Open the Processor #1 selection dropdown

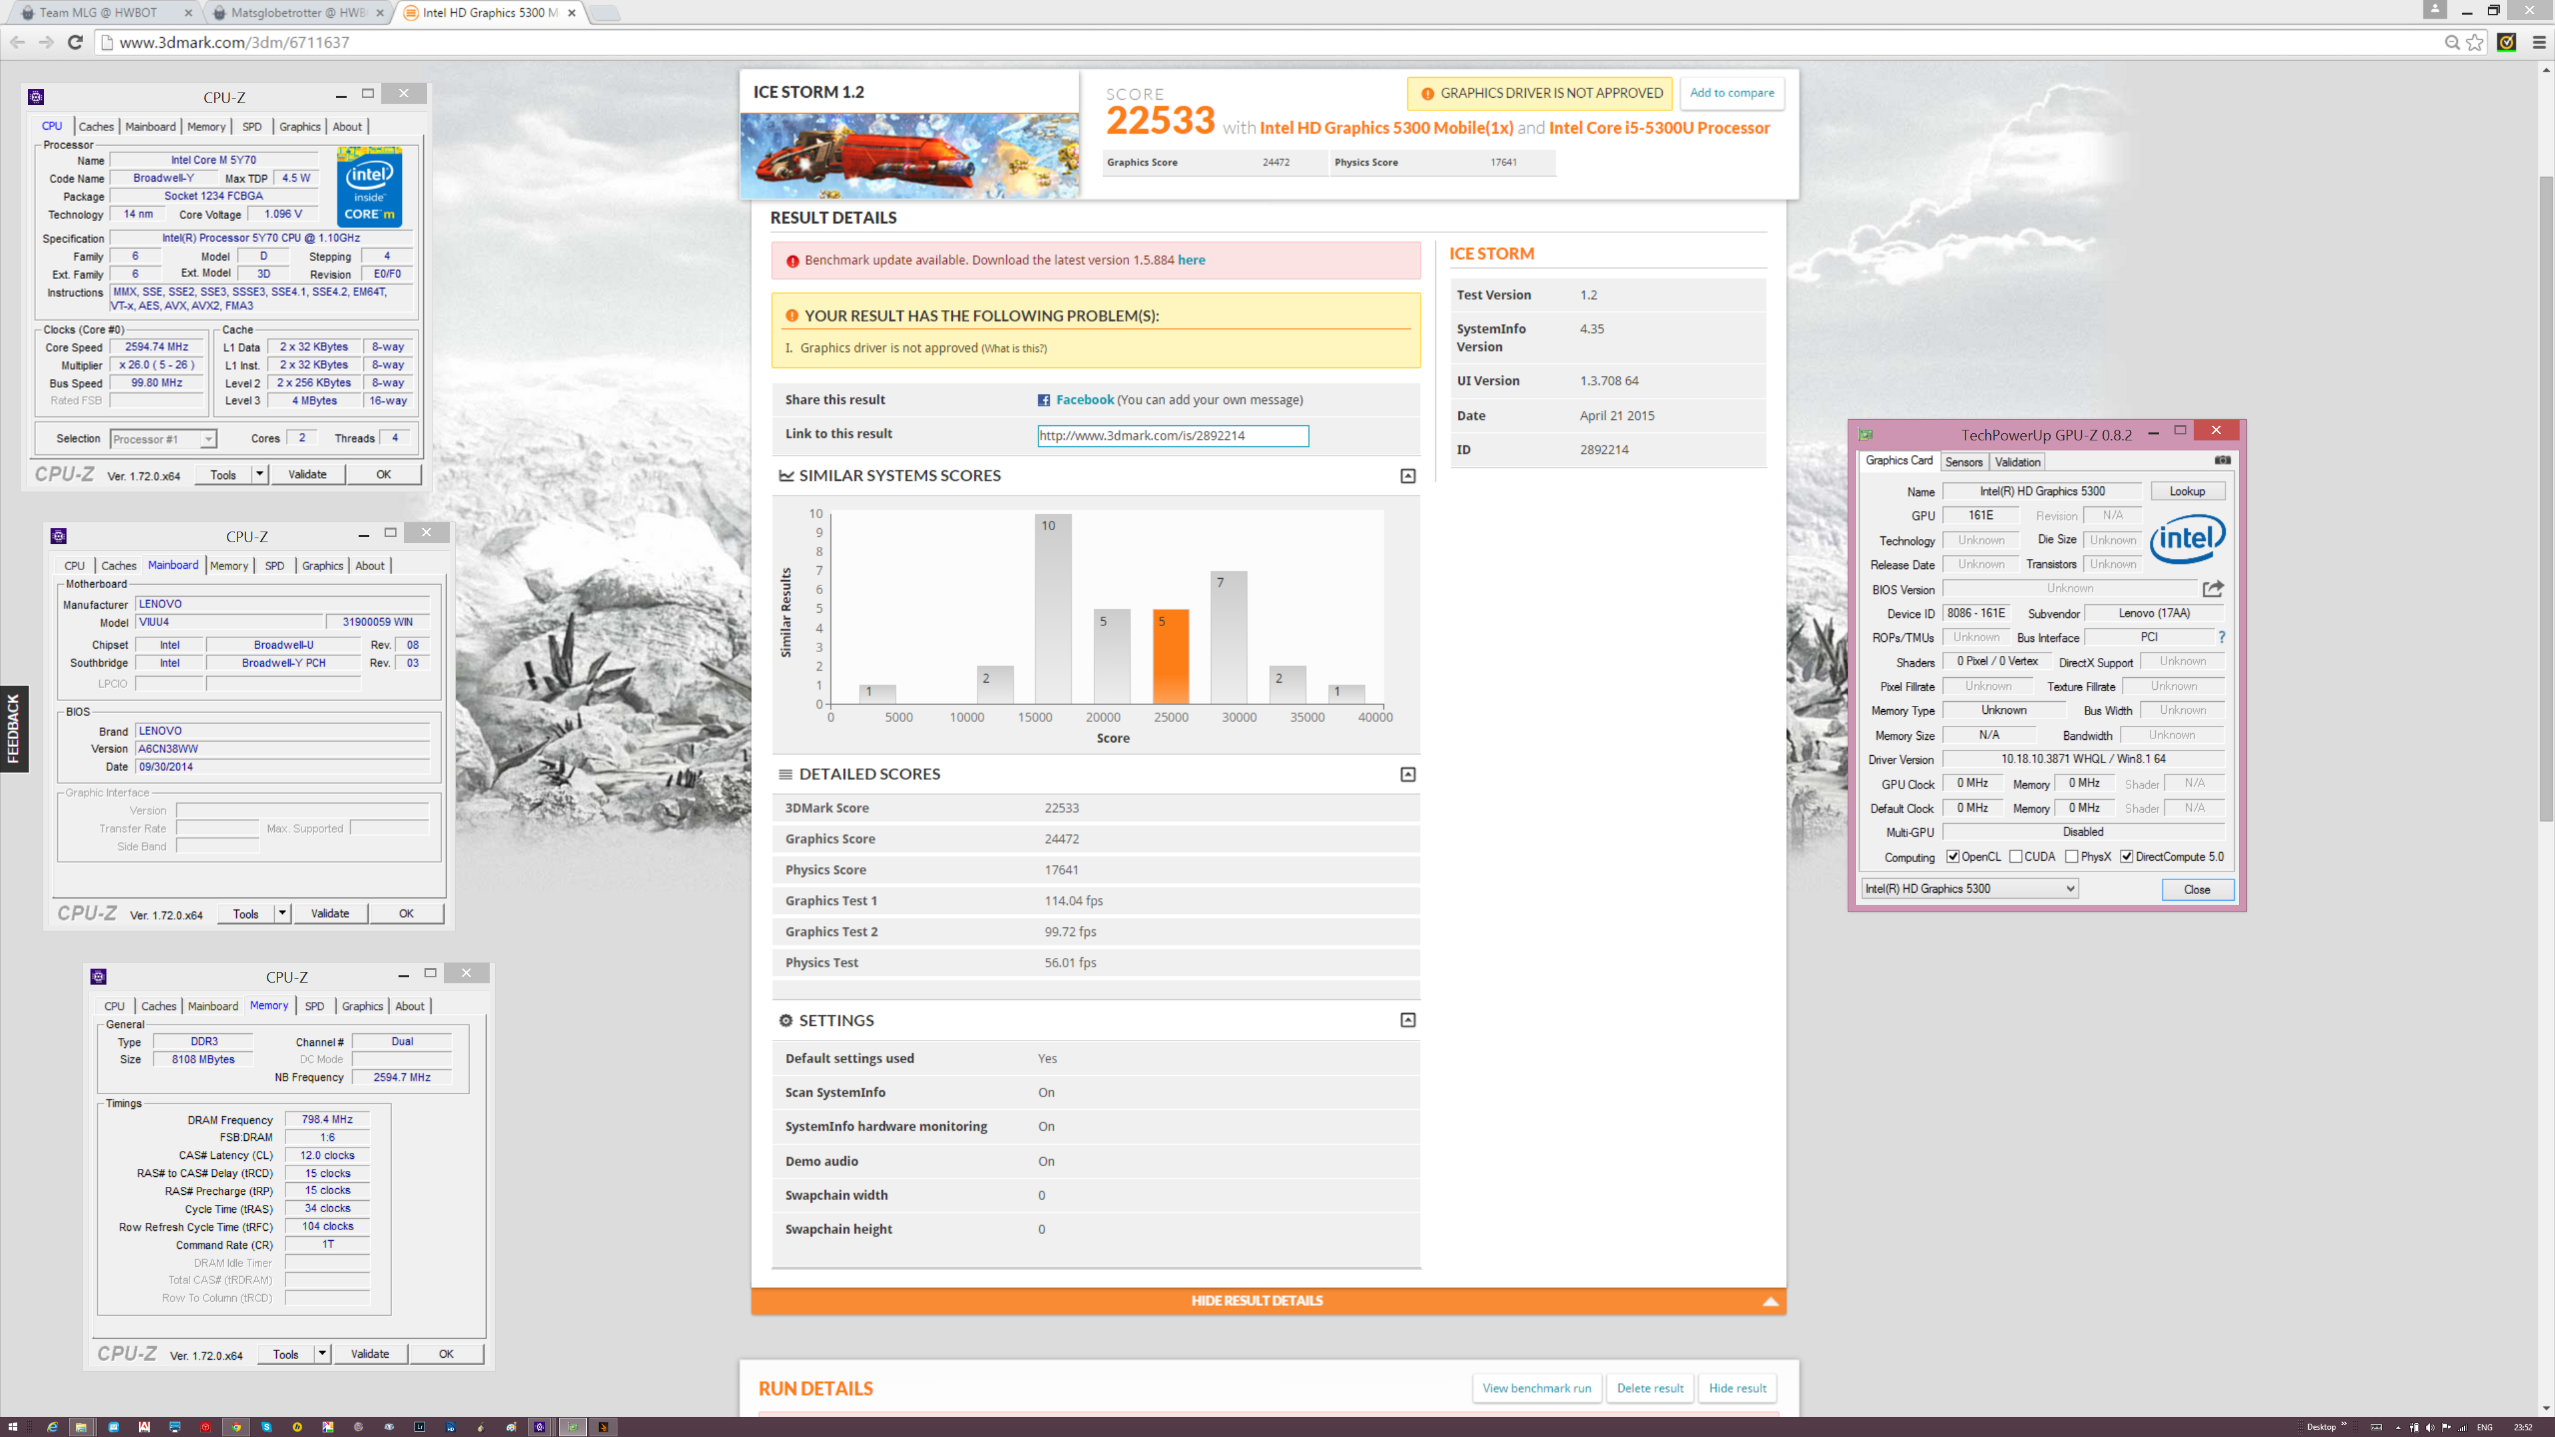[x=164, y=439]
